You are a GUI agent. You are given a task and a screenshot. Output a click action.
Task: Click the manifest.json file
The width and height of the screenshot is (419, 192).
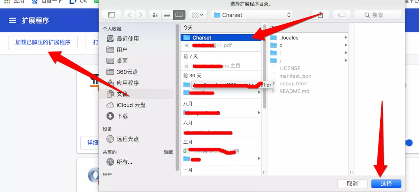295,76
